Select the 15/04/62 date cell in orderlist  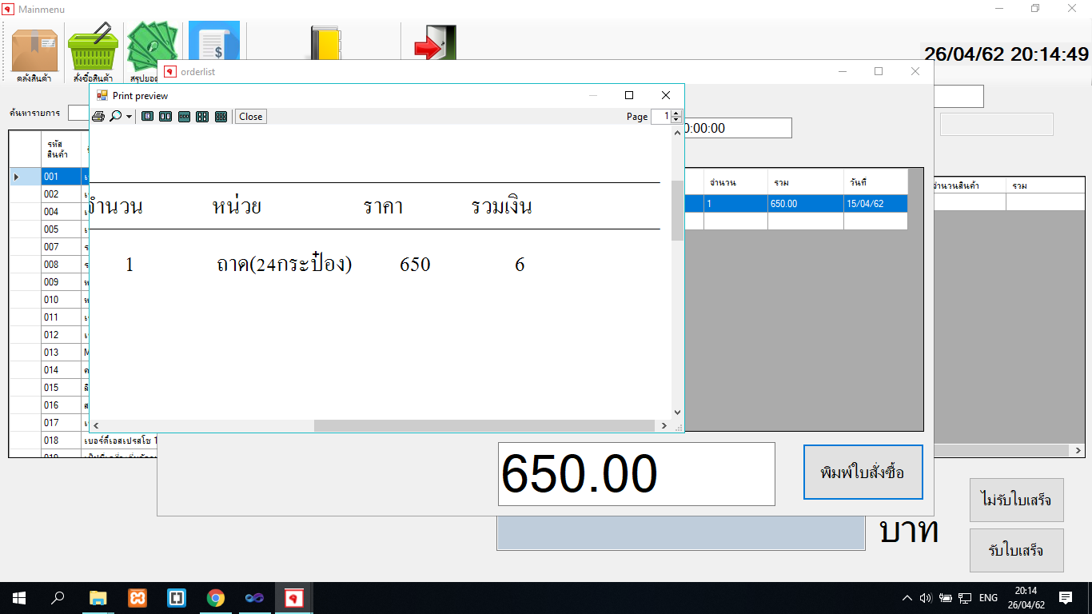point(875,204)
